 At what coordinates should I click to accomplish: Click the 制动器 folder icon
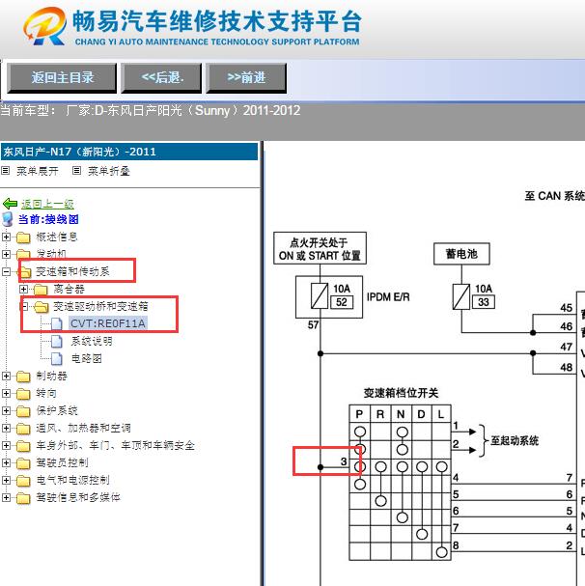(x=23, y=377)
